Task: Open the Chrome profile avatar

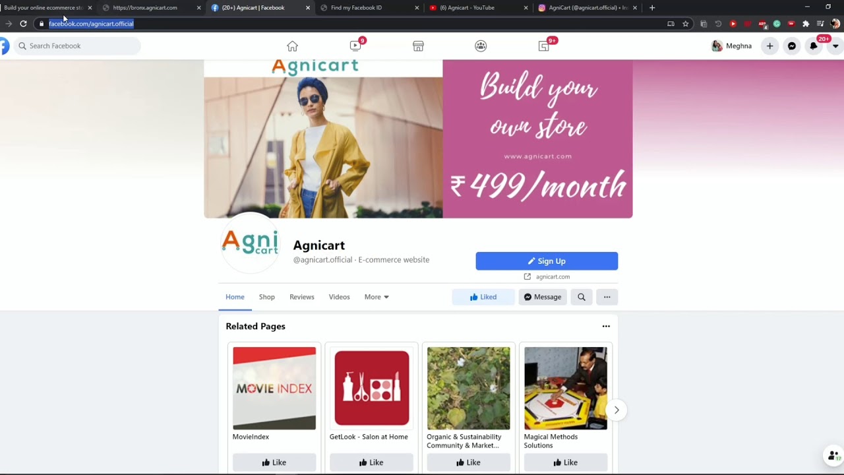Action: tap(835, 24)
